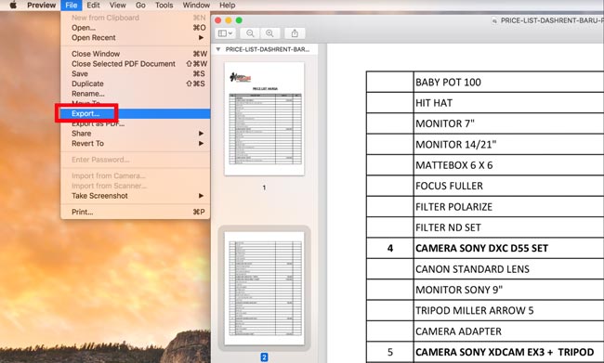
Task: Select Close Window menu entry
Action: 136,54
